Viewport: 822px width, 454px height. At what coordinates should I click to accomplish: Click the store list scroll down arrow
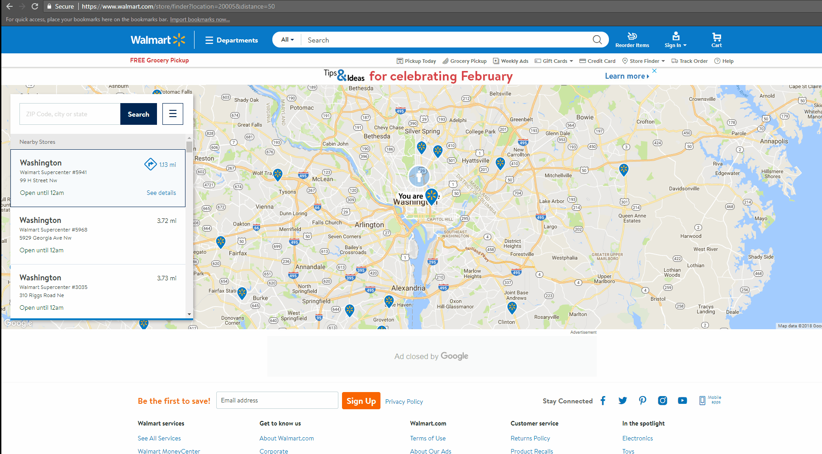click(189, 314)
